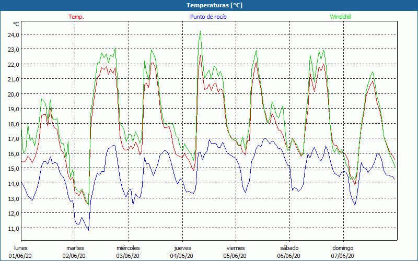418x261 pixels.
Task: Click the 20,0 y-axis value
Action: 14,94
